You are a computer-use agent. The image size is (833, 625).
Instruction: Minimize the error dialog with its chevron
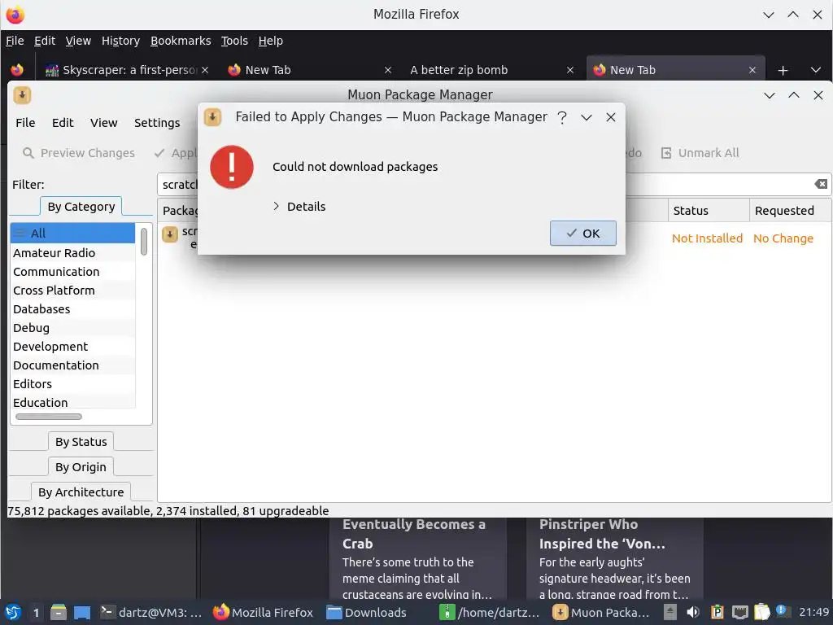(587, 117)
